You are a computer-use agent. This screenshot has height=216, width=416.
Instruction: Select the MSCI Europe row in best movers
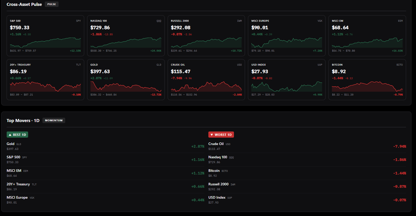pos(106,200)
